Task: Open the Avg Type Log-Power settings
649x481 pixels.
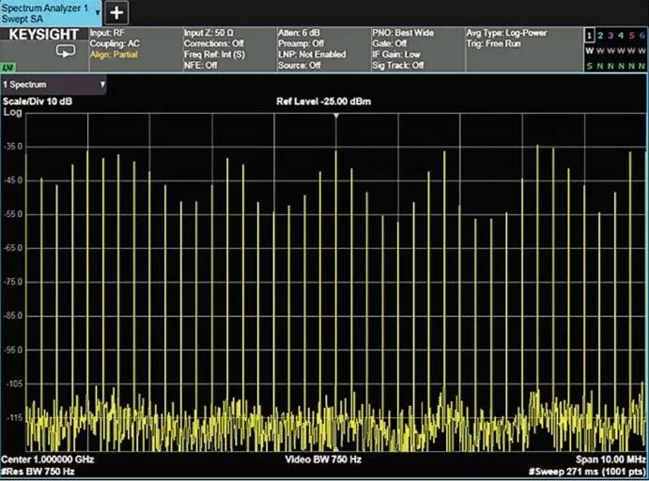Action: pyautogui.click(x=506, y=33)
